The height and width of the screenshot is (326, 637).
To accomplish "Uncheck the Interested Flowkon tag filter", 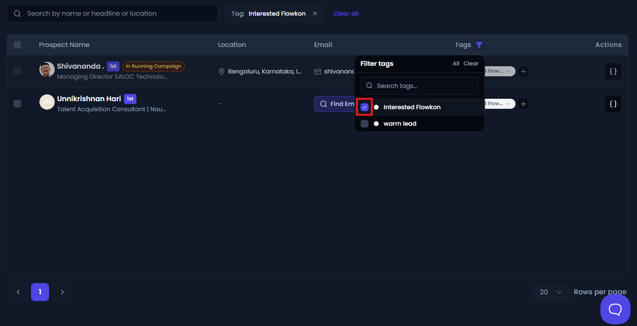I will 365,107.
